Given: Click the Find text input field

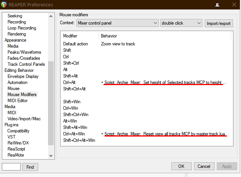Looking at the screenshot, I should click(11, 167).
